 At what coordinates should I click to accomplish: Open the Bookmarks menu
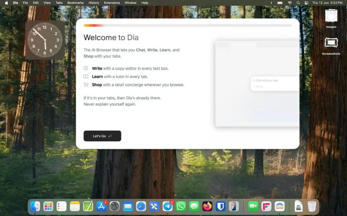(x=75, y=3)
